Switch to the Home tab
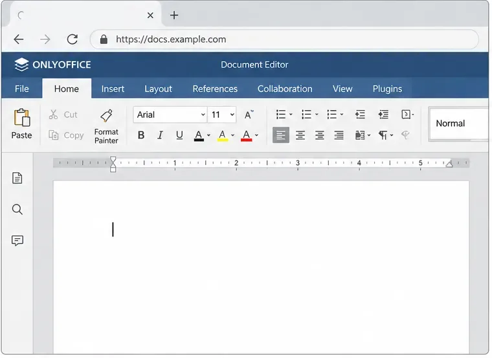Viewport: 492px width, 358px height. [67, 89]
